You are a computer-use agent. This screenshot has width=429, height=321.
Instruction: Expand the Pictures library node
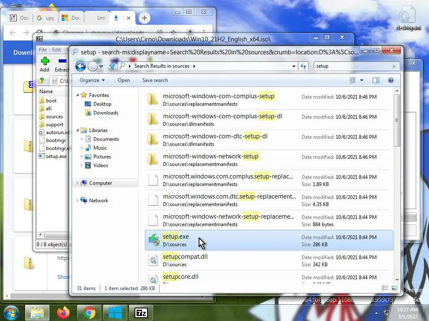click(82, 156)
